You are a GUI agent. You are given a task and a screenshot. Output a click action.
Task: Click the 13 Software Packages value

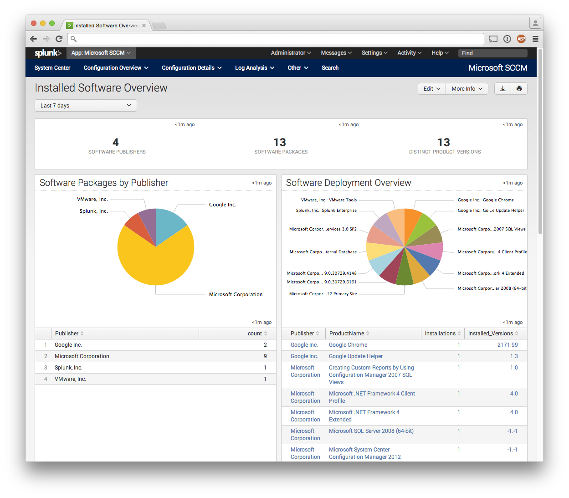(x=280, y=142)
